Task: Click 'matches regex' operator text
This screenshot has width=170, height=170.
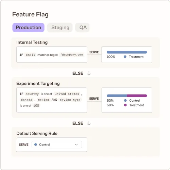Action: 48,55
